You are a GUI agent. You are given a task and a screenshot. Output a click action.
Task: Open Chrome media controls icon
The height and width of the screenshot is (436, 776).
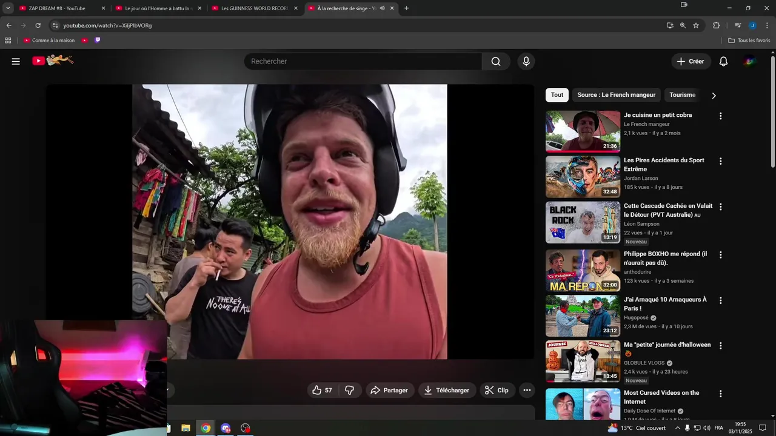coord(738,25)
